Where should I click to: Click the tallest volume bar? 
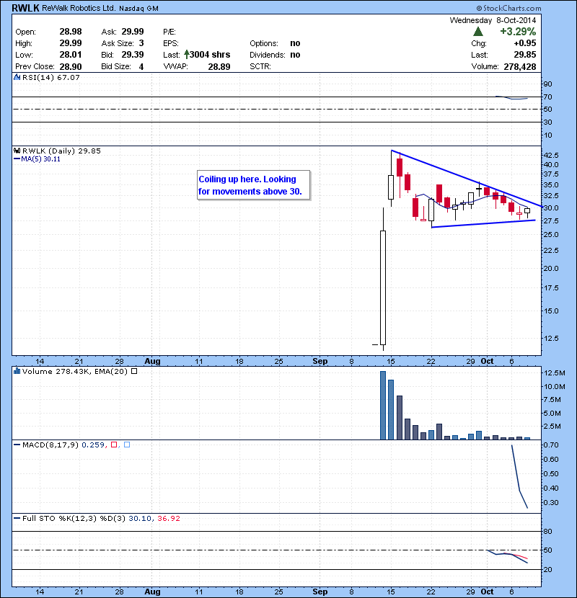(383, 406)
